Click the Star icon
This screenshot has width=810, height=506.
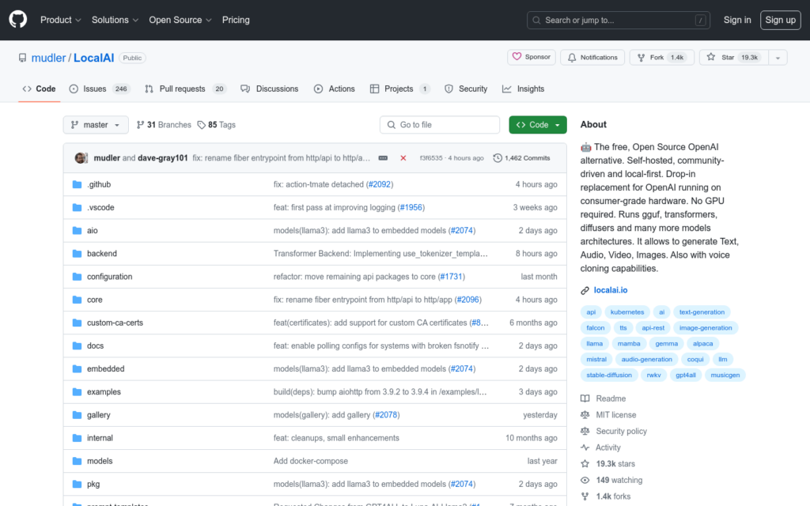click(x=711, y=57)
